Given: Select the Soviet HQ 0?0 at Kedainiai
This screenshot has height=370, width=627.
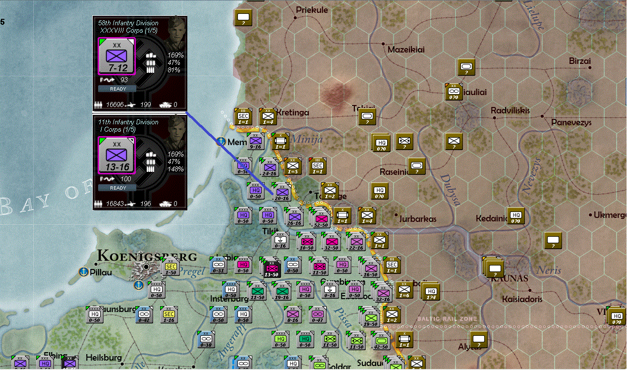Looking at the screenshot, I should 516,215.
